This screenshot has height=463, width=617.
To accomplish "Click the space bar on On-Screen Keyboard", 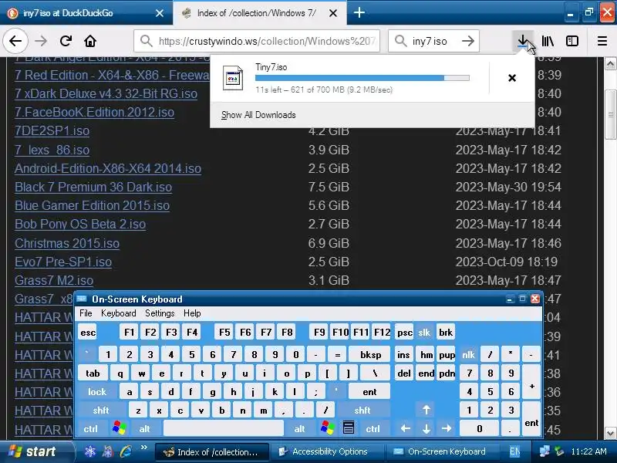I will point(224,428).
